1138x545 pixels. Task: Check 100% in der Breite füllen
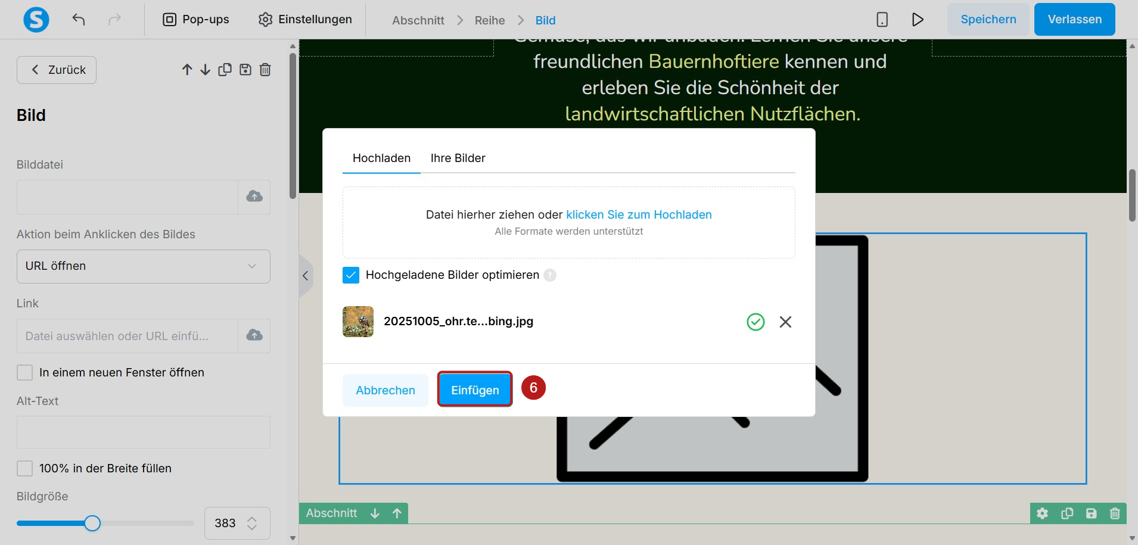pos(24,469)
